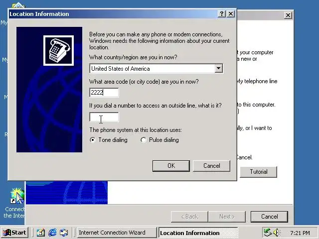This screenshot has width=319, height=239.
Task: Select the Tone dialing radio button
Action: tap(93, 140)
